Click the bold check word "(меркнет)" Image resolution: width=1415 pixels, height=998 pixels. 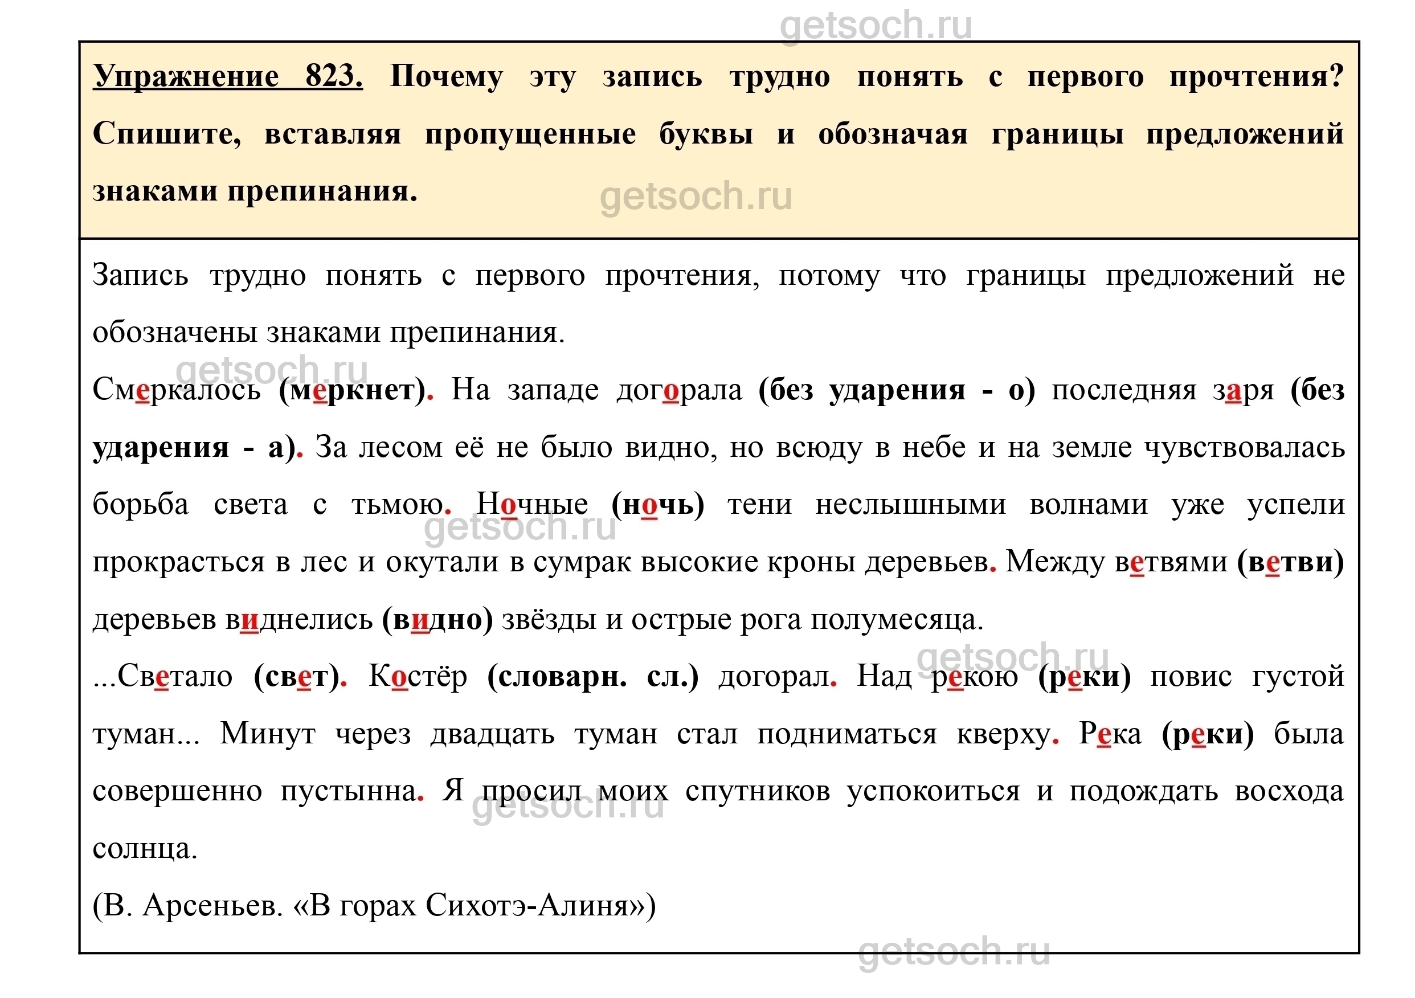[x=352, y=391]
